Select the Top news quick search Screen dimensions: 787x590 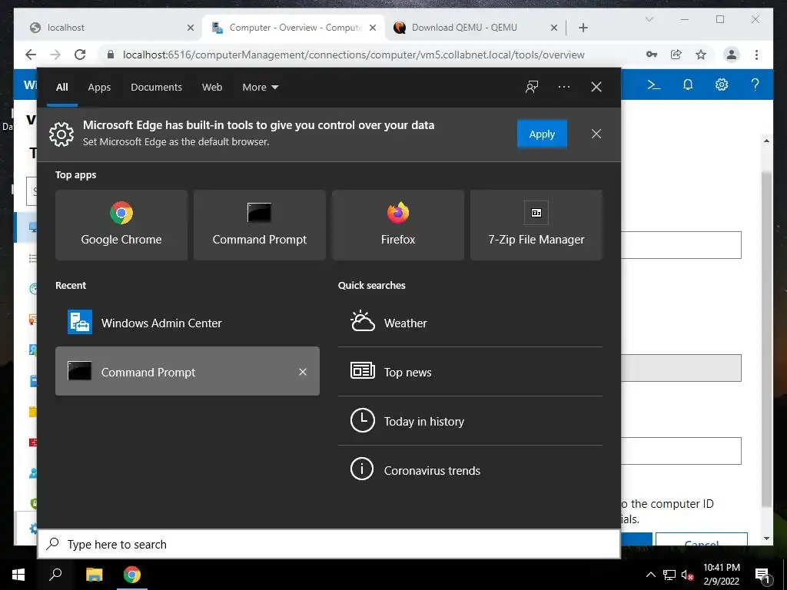click(470, 372)
